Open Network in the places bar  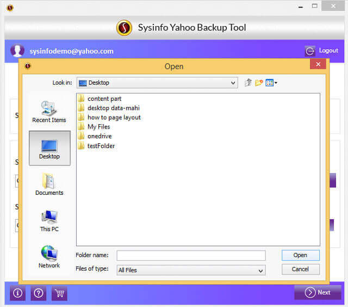(49, 257)
